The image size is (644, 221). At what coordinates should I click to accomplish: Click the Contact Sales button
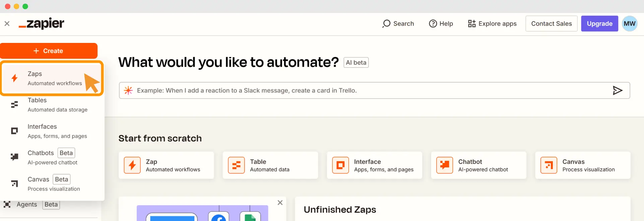(x=552, y=23)
